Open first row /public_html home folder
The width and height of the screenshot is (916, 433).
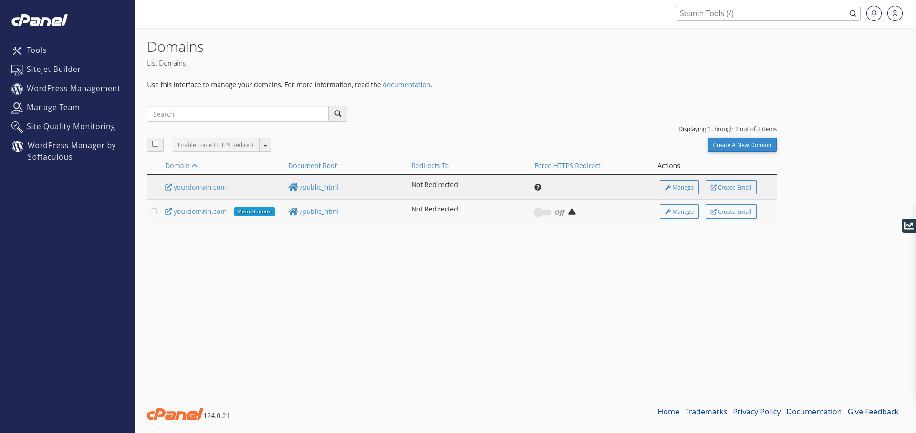(x=313, y=187)
